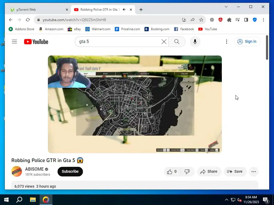Viewport: 274px width, 205px height.
Task: Open a new browser tab
Action: click(141, 10)
